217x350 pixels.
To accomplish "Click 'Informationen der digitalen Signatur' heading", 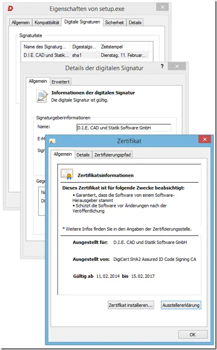I will 93,92.
